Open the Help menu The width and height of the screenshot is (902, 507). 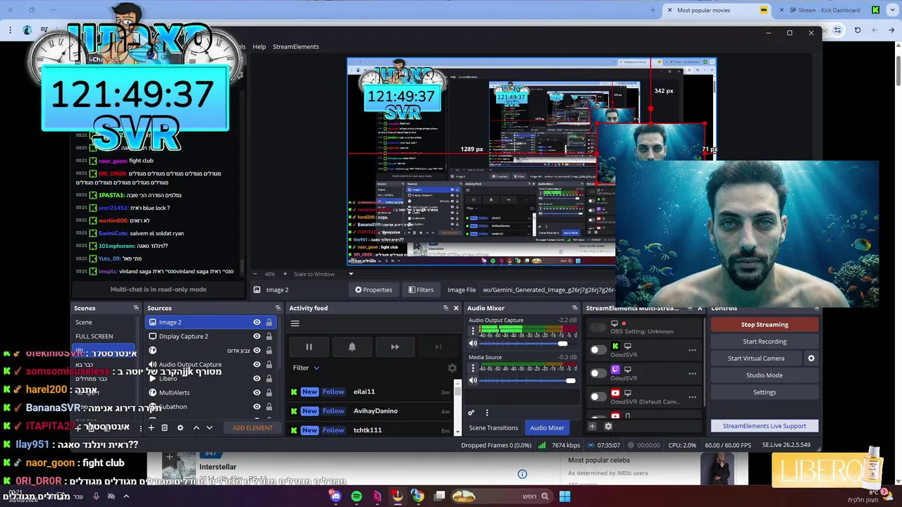259,46
